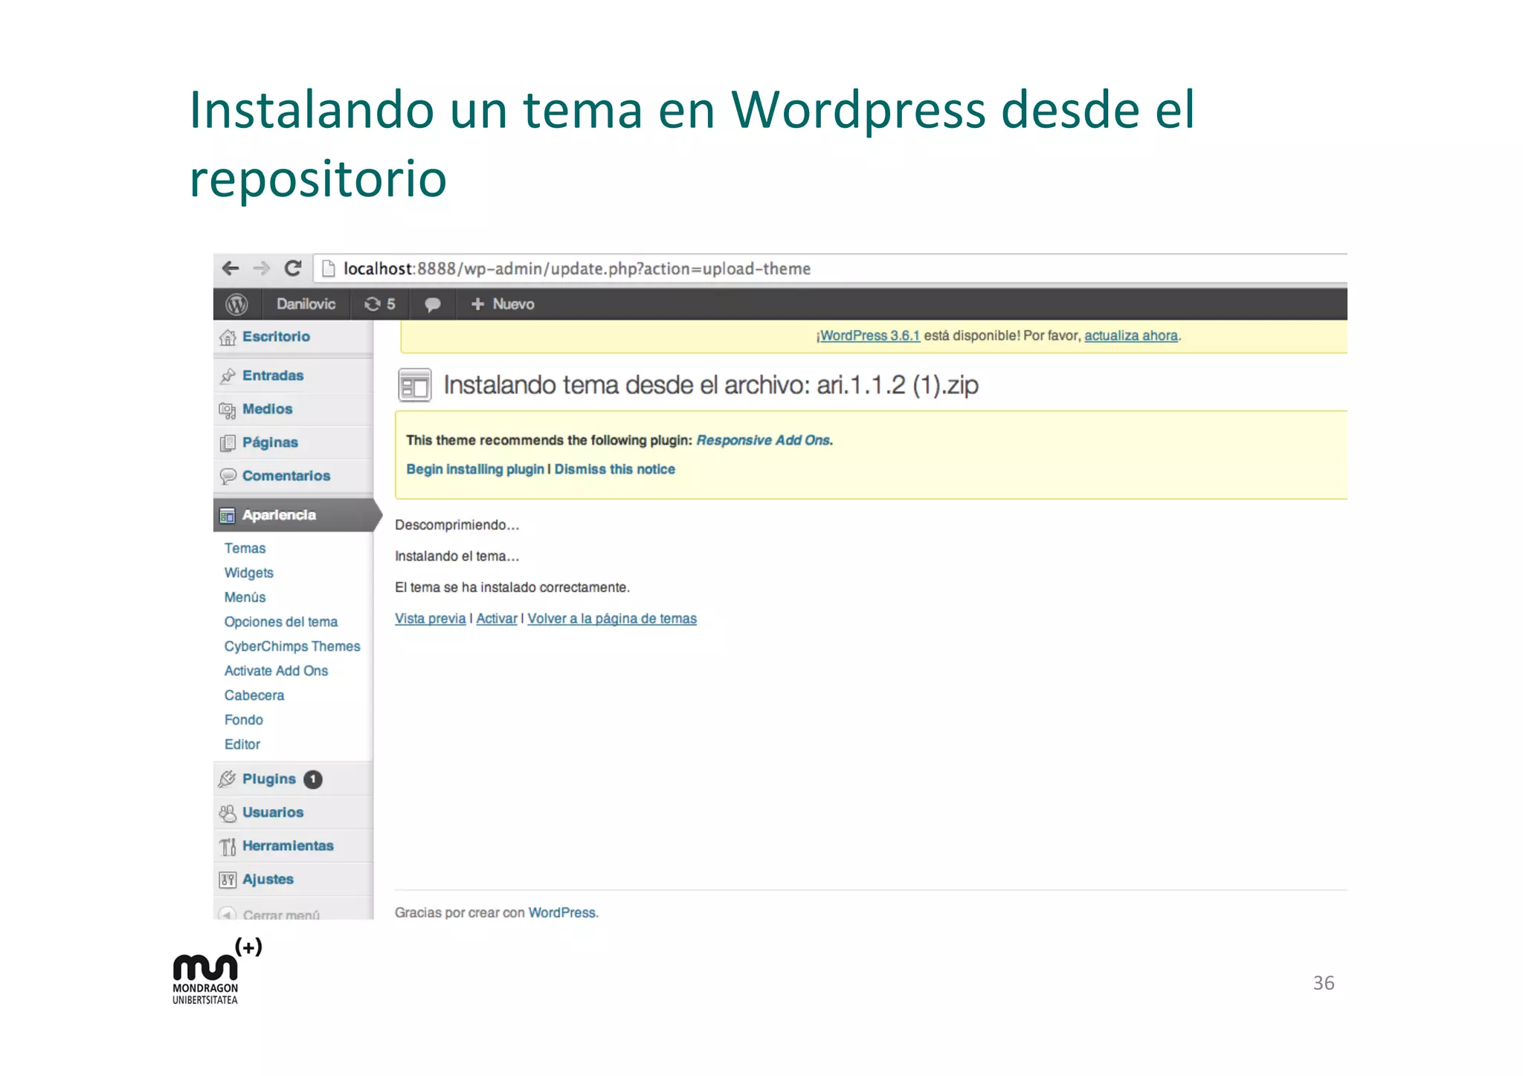Image resolution: width=1523 pixels, height=1076 pixels.
Task: Open Herramientas in the sidebar
Action: [288, 846]
